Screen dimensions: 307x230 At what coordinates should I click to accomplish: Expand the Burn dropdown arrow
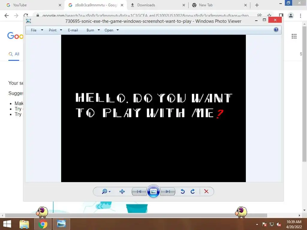point(99,30)
